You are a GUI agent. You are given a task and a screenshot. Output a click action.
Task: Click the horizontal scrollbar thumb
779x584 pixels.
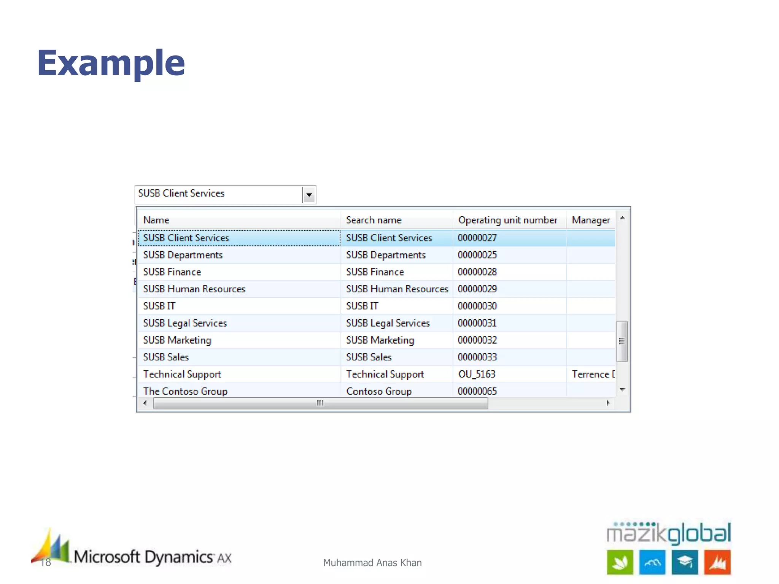click(x=320, y=403)
